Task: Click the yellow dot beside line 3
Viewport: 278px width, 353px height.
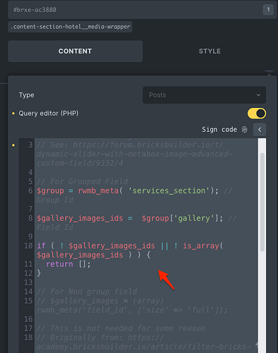Action: pyautogui.click(x=13, y=145)
